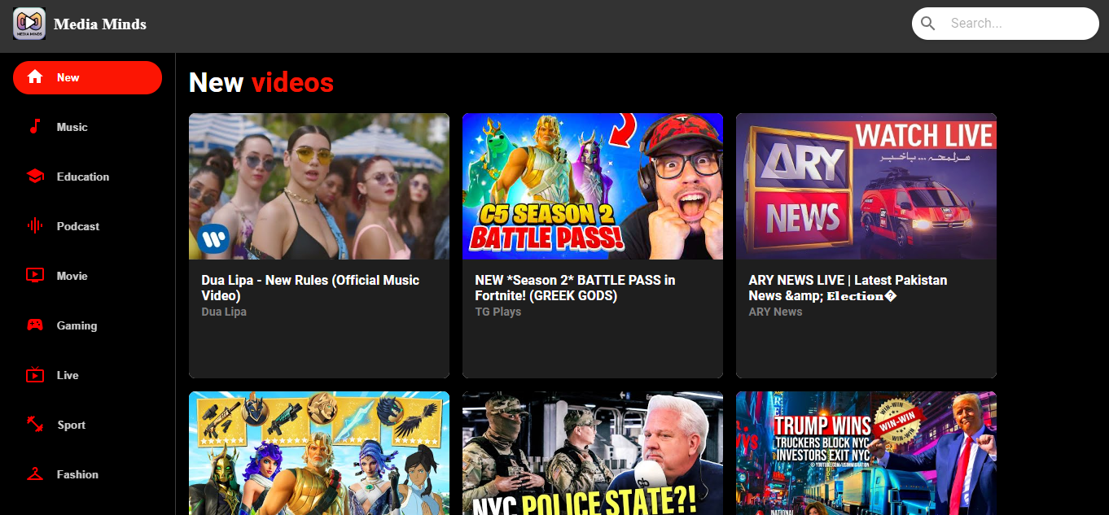1109x515 pixels.
Task: Open the Fortnite characters weapons thumbnail
Action: 319,453
